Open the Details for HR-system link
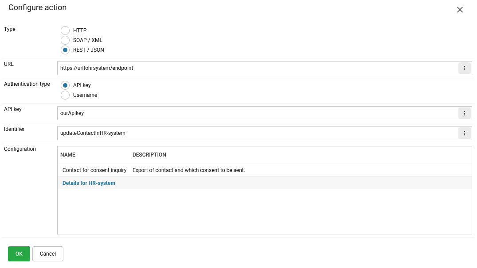 point(89,183)
